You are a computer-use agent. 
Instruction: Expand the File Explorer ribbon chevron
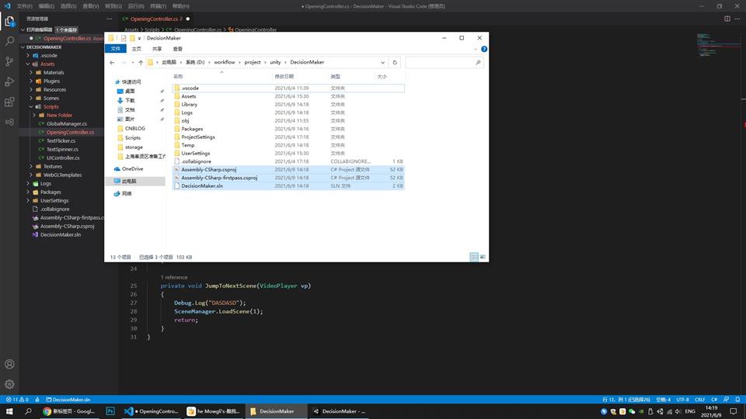coord(476,49)
